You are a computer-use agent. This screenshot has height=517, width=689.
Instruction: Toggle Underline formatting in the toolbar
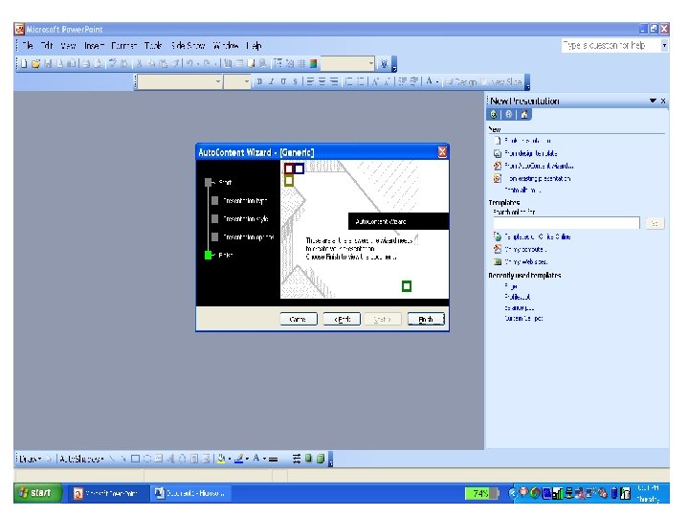coord(283,81)
